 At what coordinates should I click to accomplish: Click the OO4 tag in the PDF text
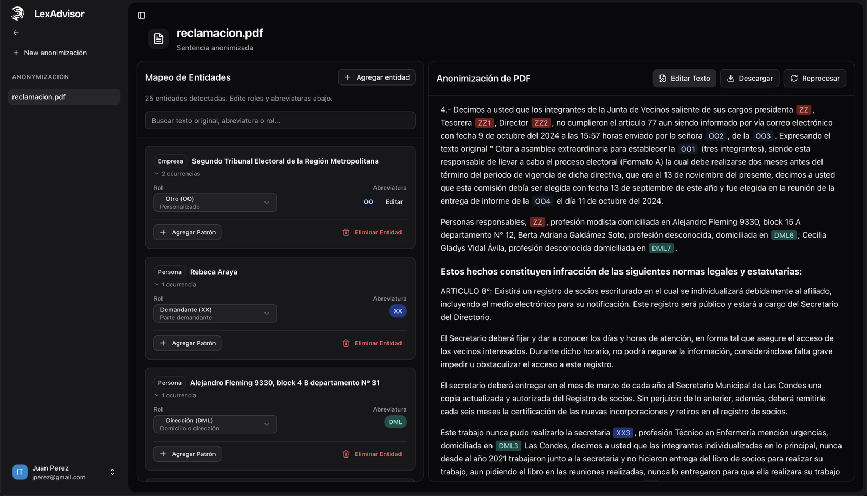coord(542,201)
